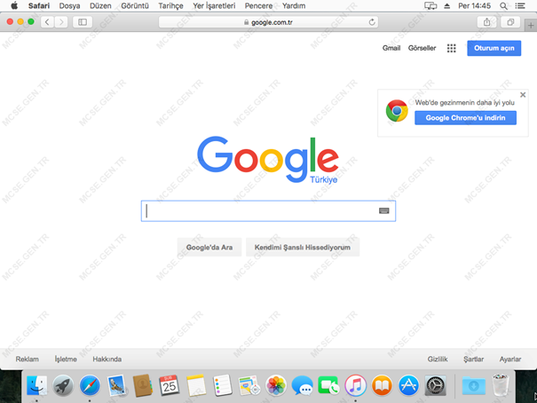The height and width of the screenshot is (403, 537).
Task: Click Kendimi Şanslı Hissediyorum button
Action: click(x=303, y=247)
